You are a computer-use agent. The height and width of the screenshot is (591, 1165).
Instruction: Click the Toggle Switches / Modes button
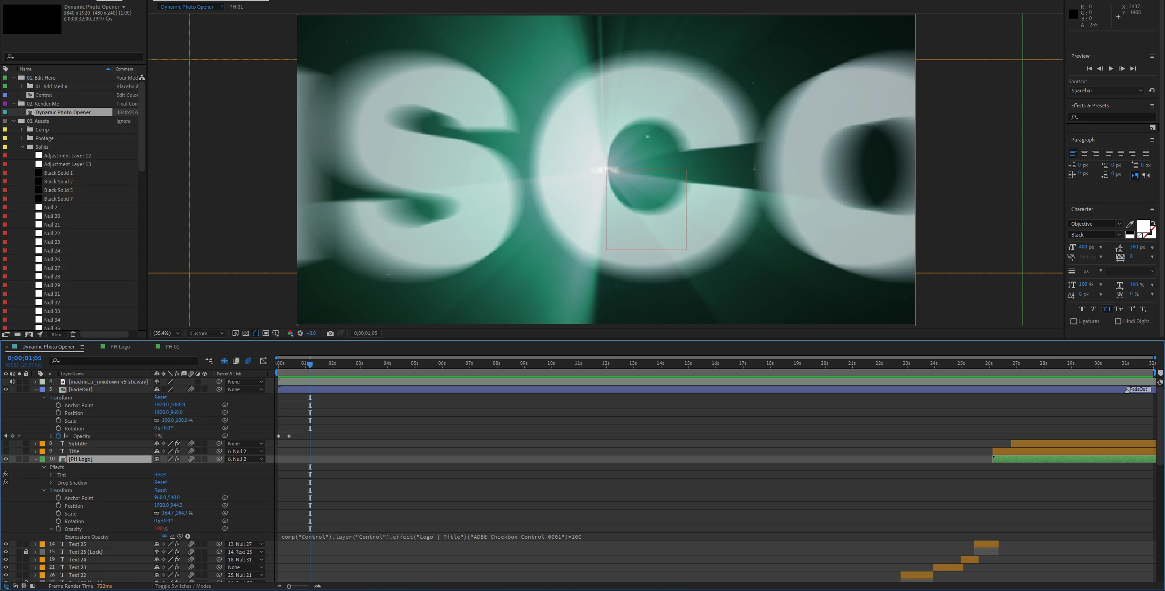point(182,586)
